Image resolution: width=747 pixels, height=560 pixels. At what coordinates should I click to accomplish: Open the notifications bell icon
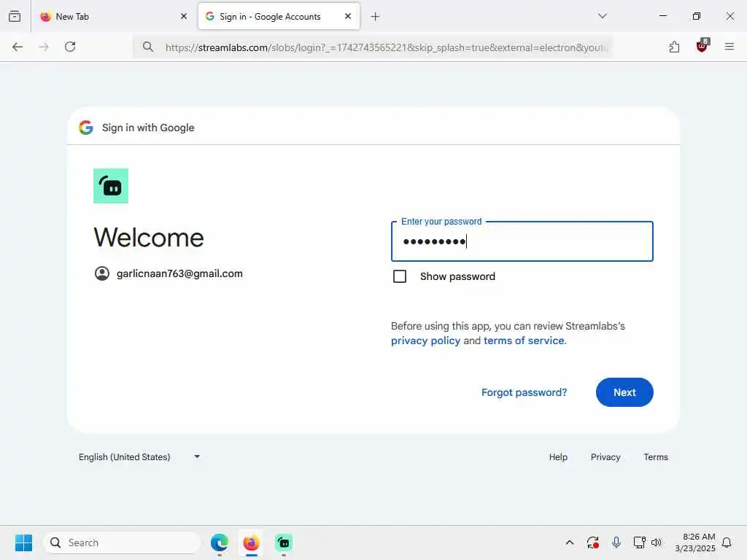tap(727, 542)
